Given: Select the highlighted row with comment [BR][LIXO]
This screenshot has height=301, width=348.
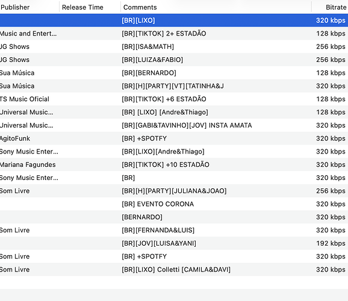Looking at the screenshot, I should pyautogui.click(x=174, y=20).
